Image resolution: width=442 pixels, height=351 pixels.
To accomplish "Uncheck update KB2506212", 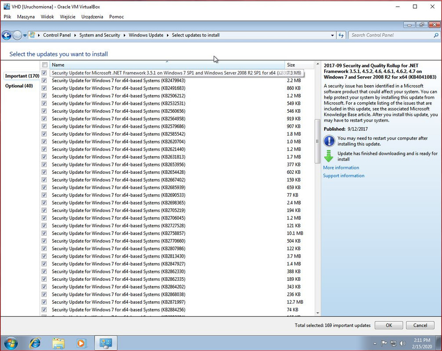I will (44, 95).
